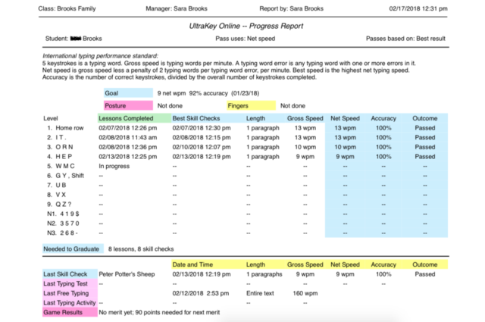The width and height of the screenshot is (485, 322).
Task: Click 'Passes based on: Best result' text
Action: tap(405, 39)
